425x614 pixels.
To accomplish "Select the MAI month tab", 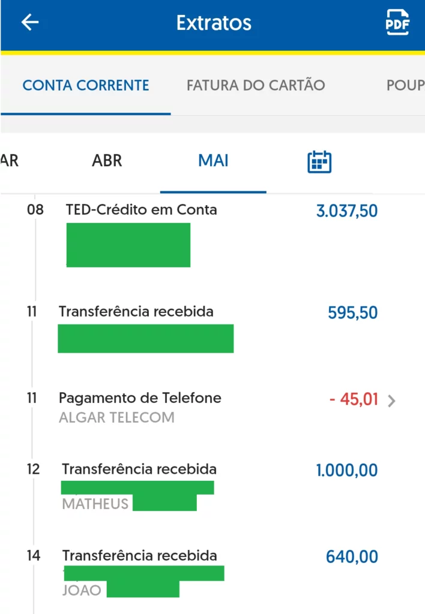I will click(x=213, y=161).
